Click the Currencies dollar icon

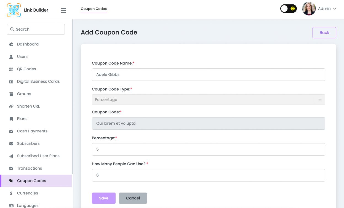coord(11,193)
